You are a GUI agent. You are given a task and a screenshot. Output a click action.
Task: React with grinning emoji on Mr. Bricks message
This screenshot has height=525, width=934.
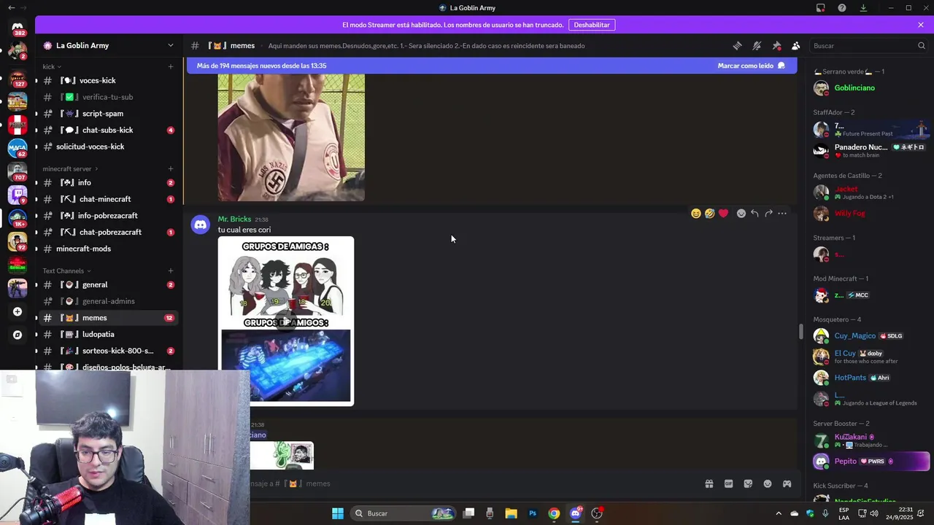(x=696, y=214)
